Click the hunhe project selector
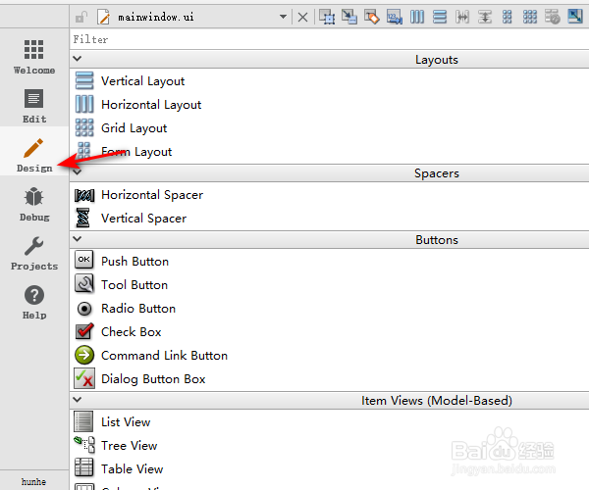 click(33, 481)
